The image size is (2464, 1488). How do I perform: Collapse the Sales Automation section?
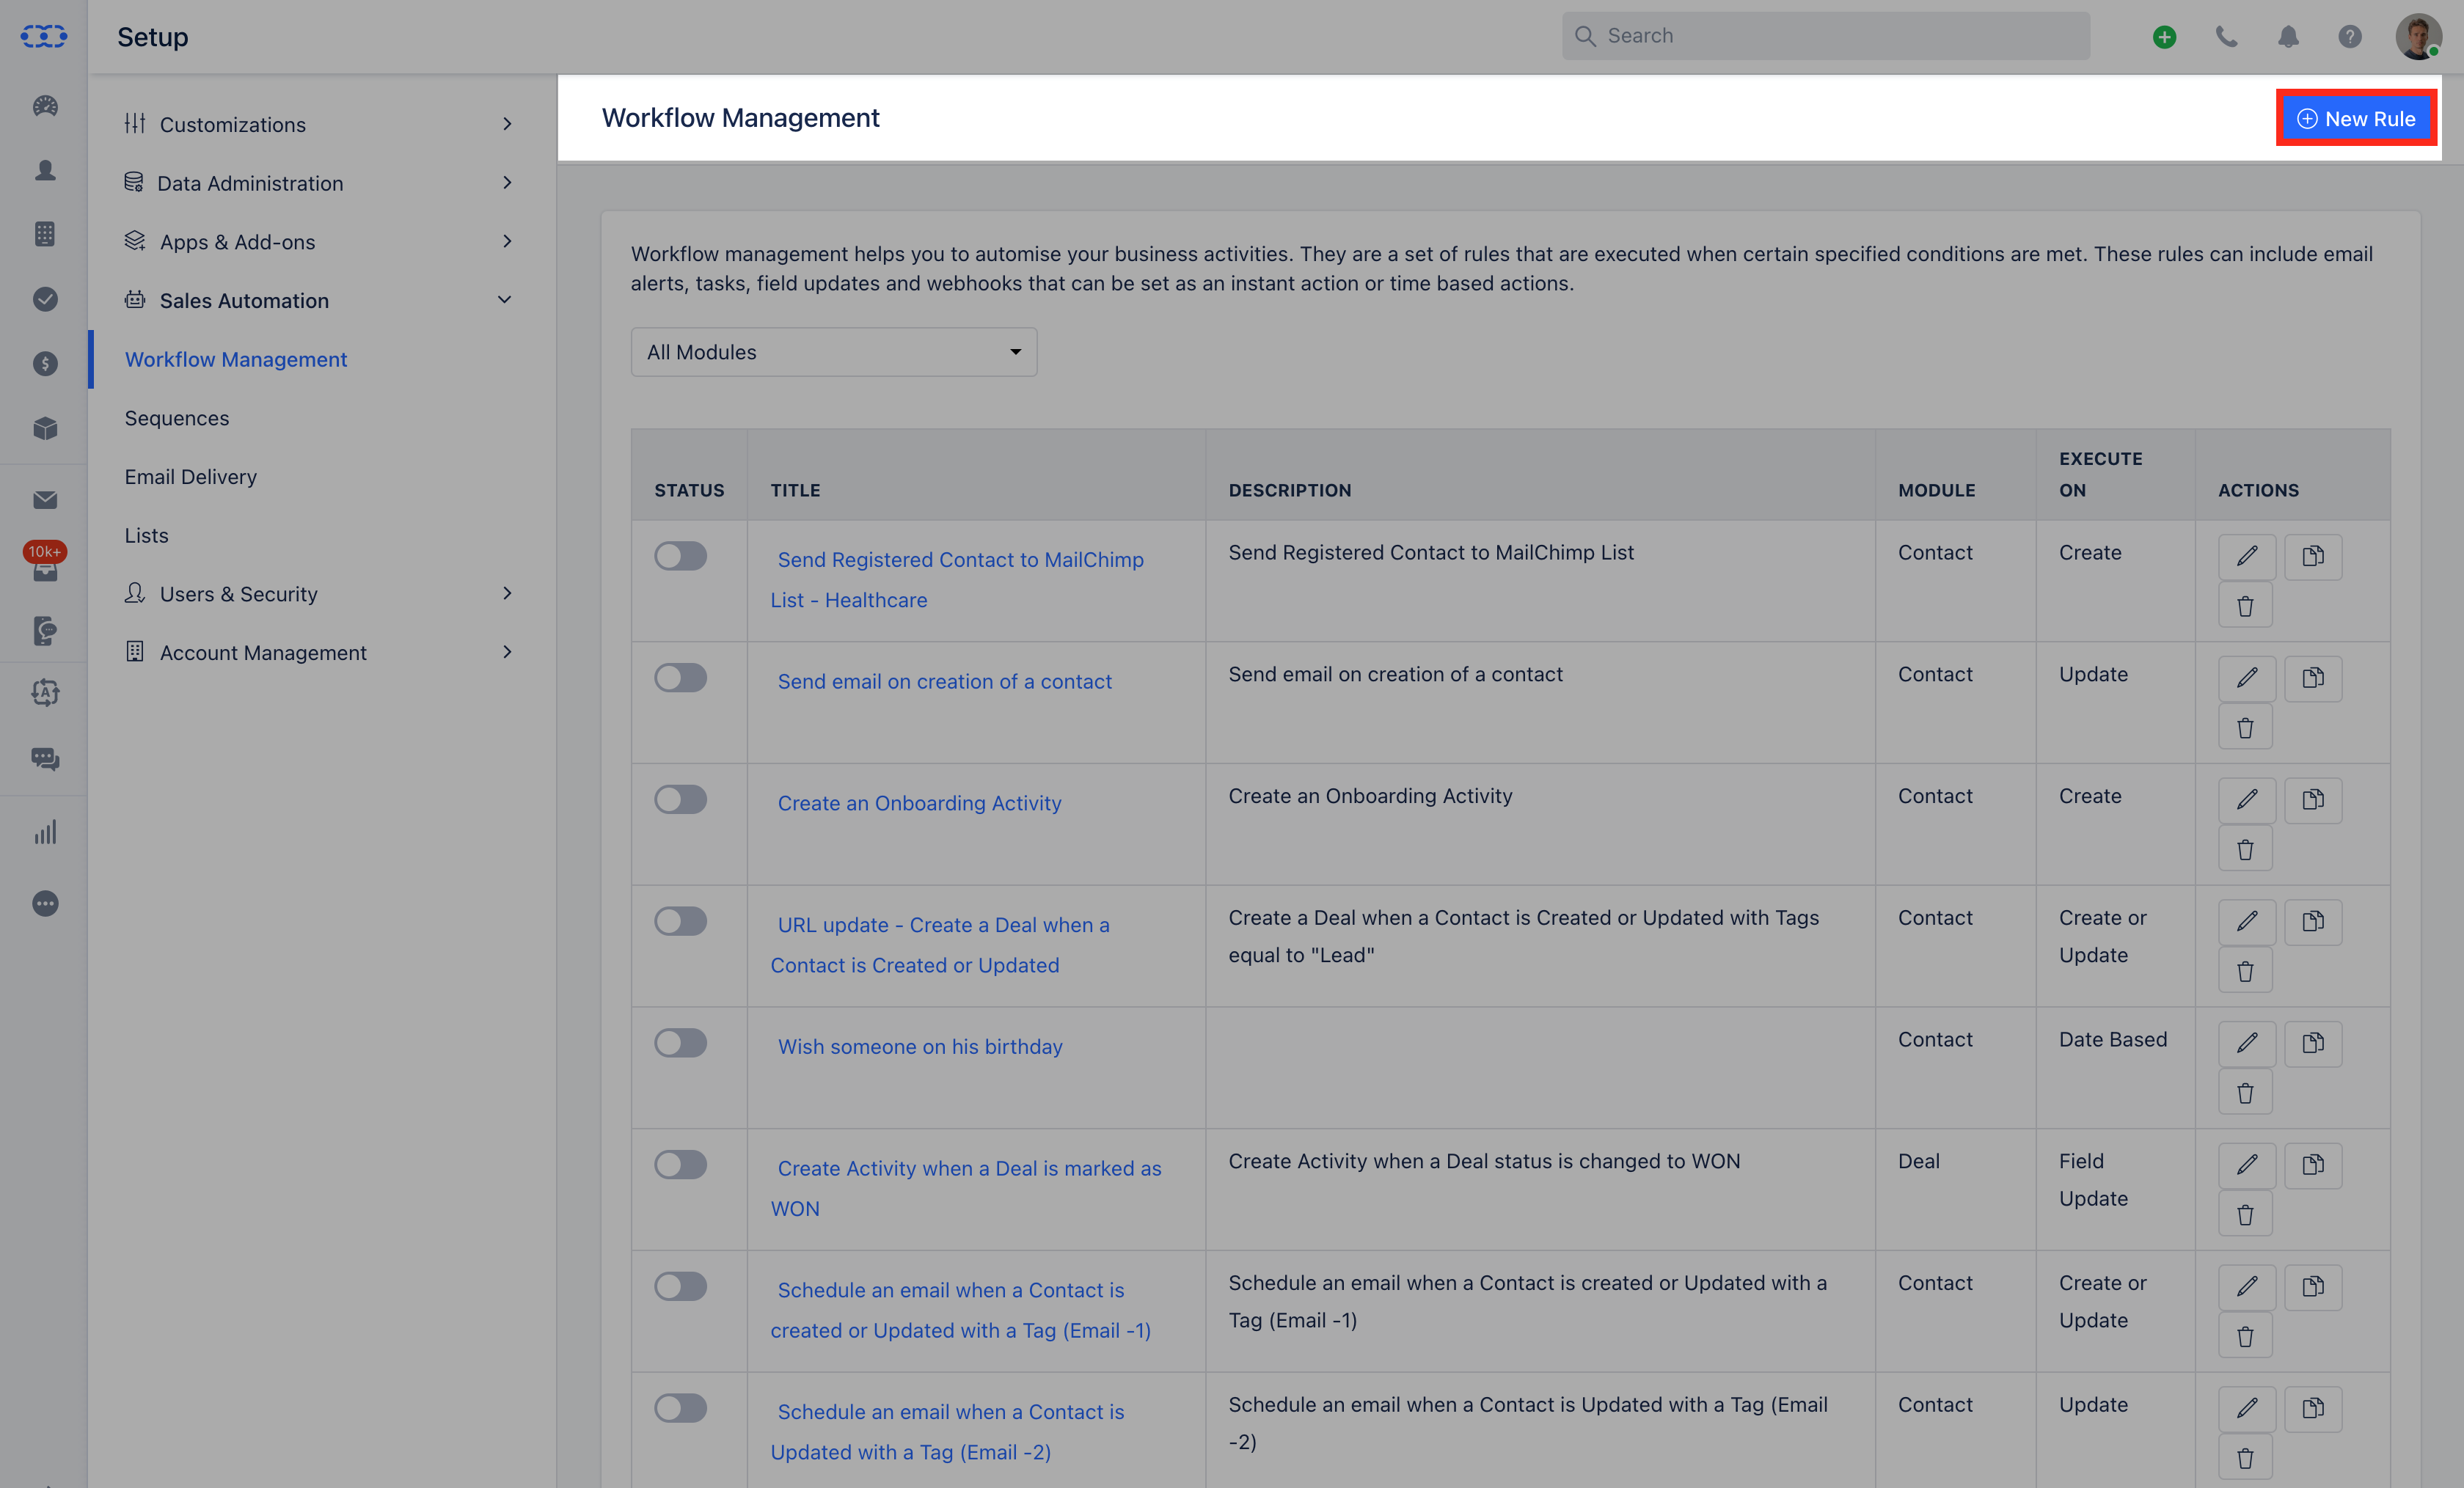(x=320, y=300)
